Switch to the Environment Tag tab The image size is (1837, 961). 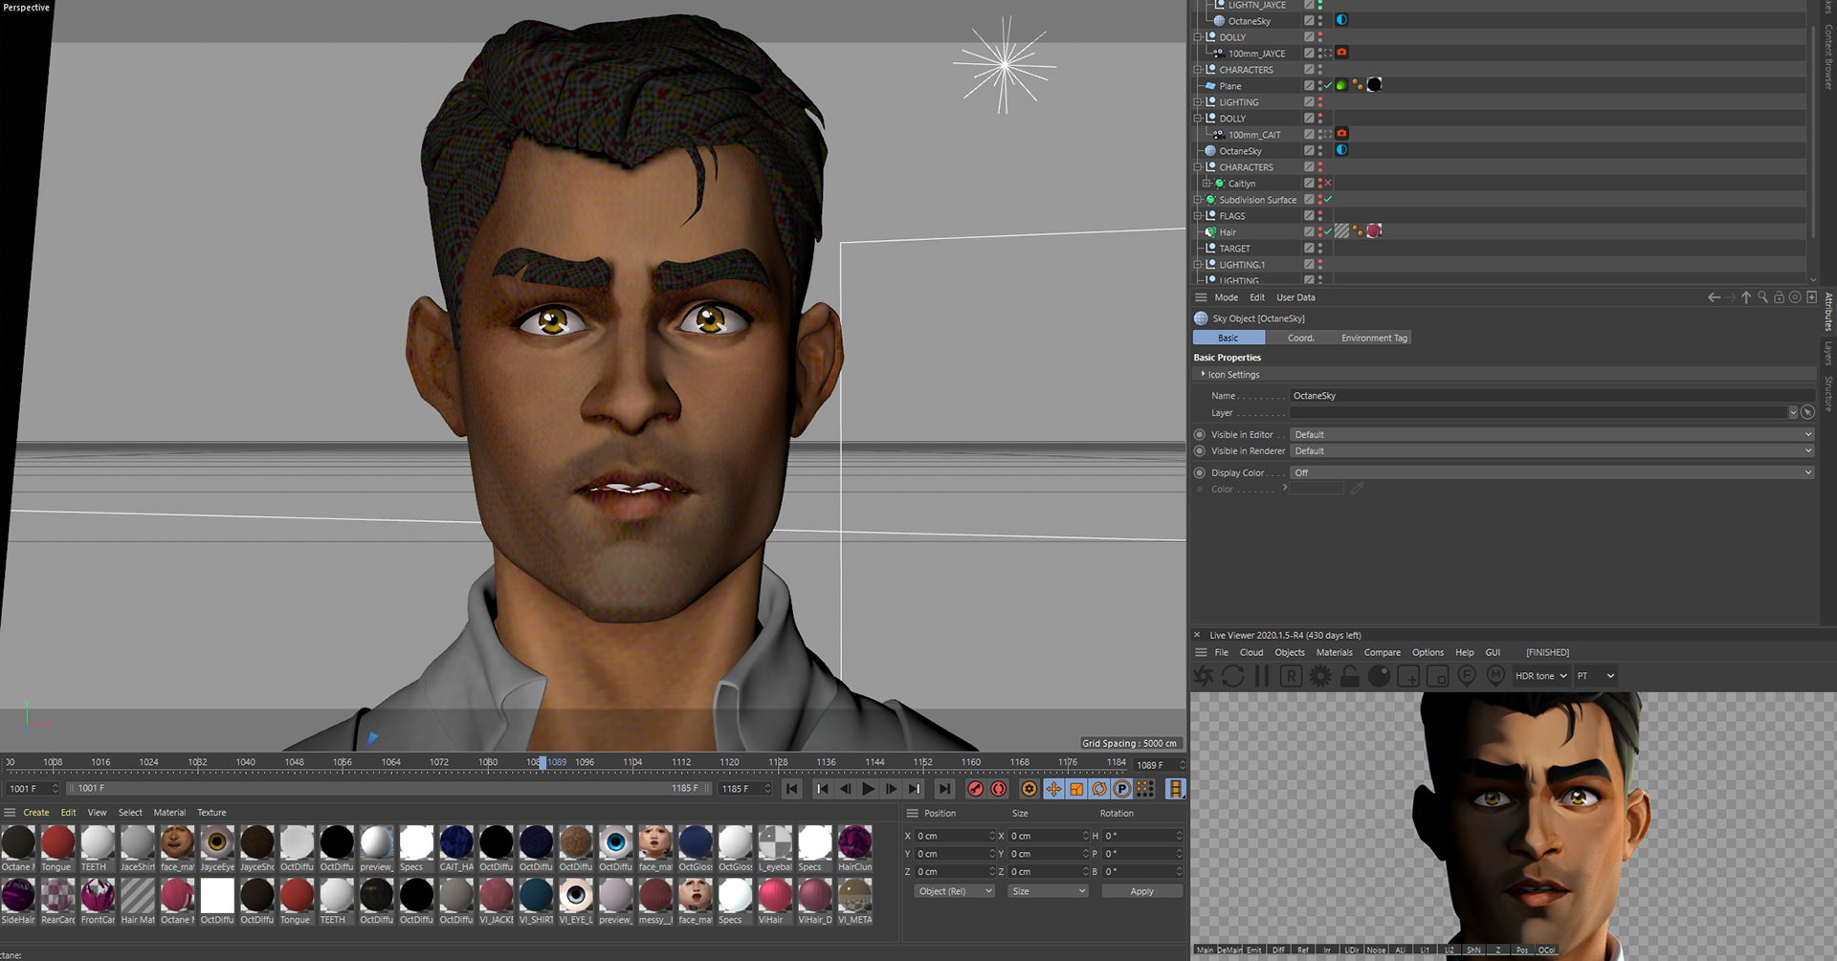(1374, 338)
